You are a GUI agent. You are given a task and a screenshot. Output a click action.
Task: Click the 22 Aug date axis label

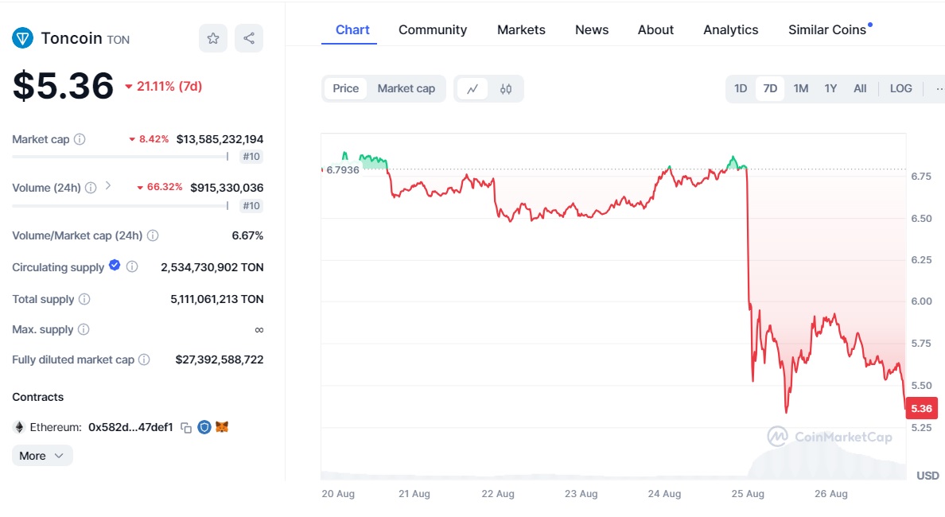pyautogui.click(x=498, y=493)
